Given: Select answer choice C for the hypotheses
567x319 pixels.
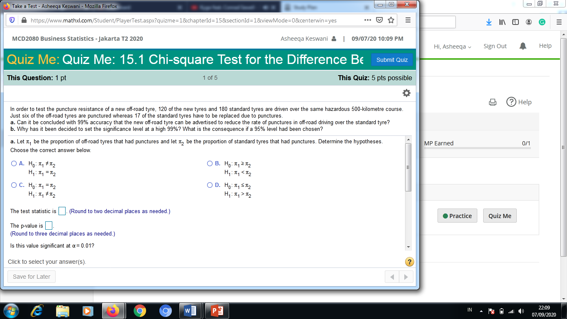Looking at the screenshot, I should (14, 185).
